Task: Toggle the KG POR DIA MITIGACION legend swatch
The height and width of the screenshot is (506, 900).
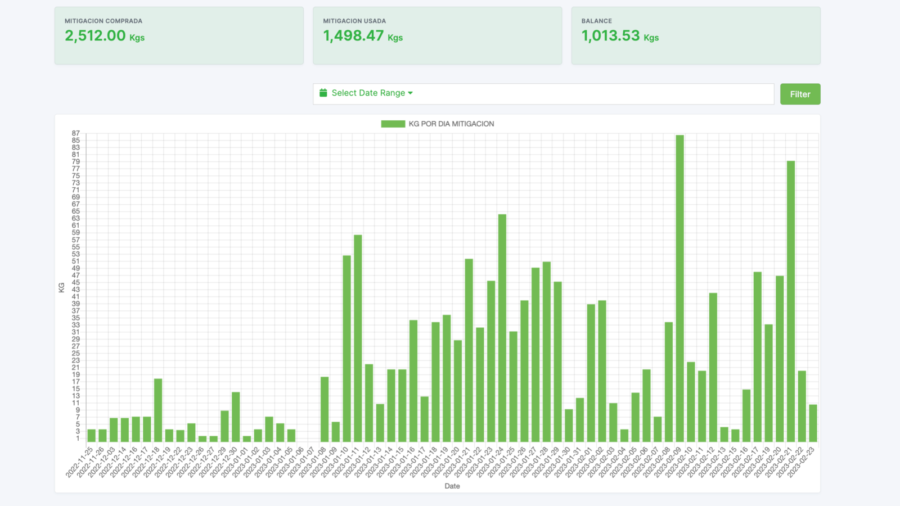Action: point(393,124)
